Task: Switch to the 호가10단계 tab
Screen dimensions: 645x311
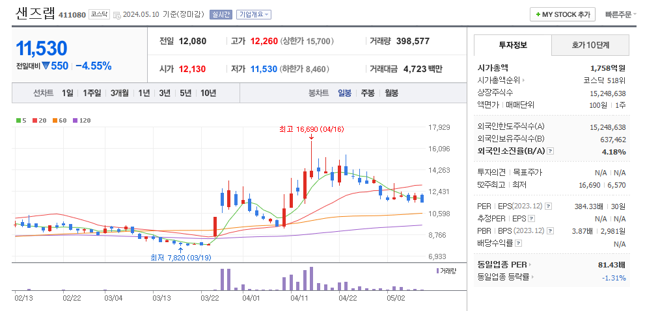Action: pos(590,45)
